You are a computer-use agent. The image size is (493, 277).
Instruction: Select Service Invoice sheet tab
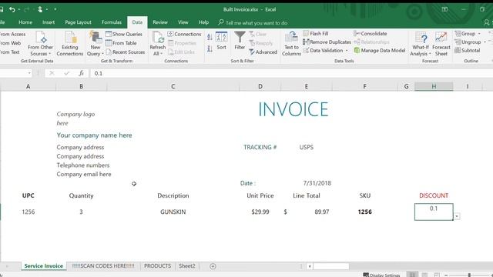44,266
